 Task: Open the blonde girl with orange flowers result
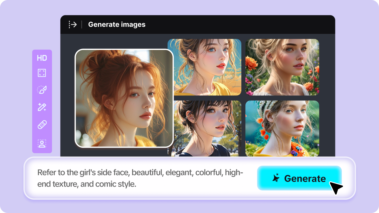click(282, 67)
